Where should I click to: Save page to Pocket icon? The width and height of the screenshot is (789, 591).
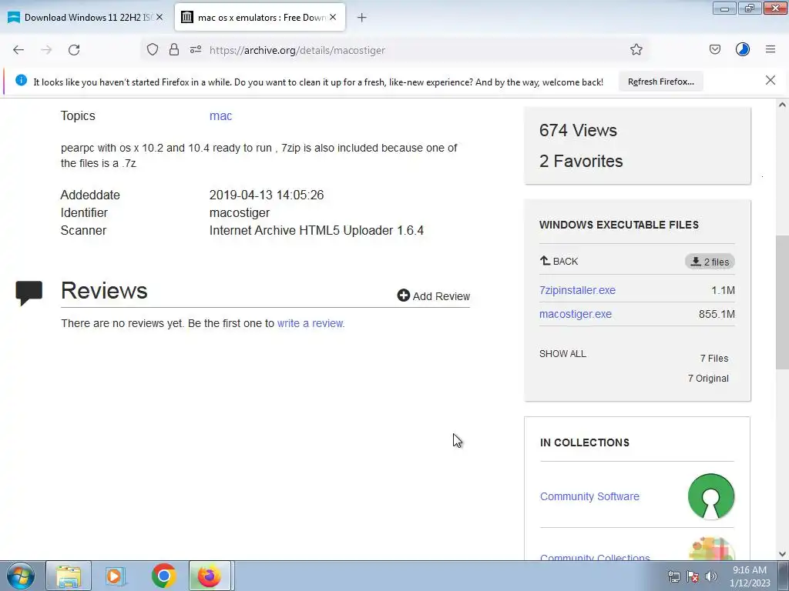[x=715, y=49]
